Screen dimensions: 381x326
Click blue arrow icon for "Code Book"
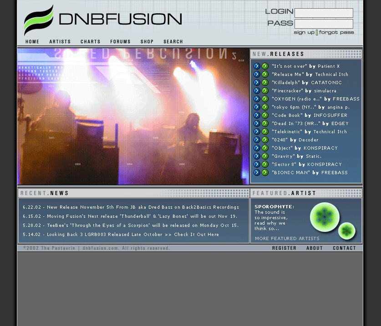tap(257, 115)
